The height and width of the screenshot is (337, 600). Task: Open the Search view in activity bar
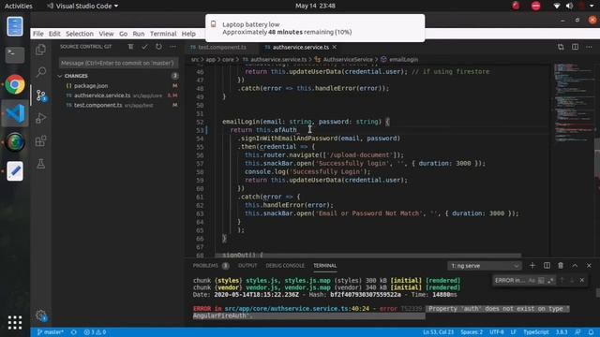tap(40, 72)
